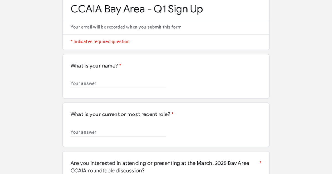Click the "* Indicates required question" text

100,41
